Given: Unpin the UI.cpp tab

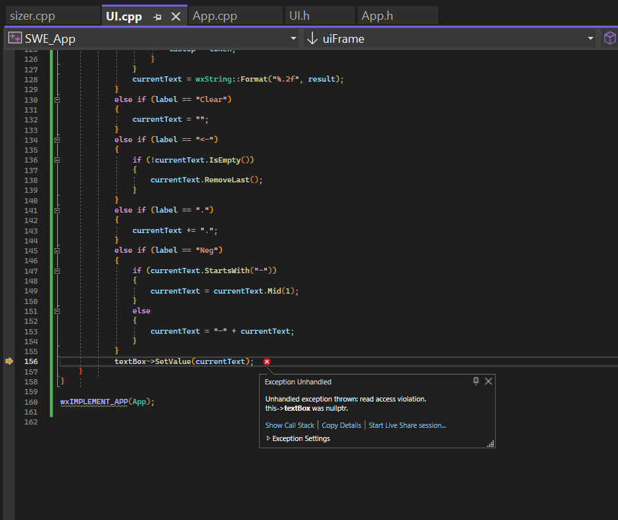Looking at the screenshot, I should tap(157, 15).
